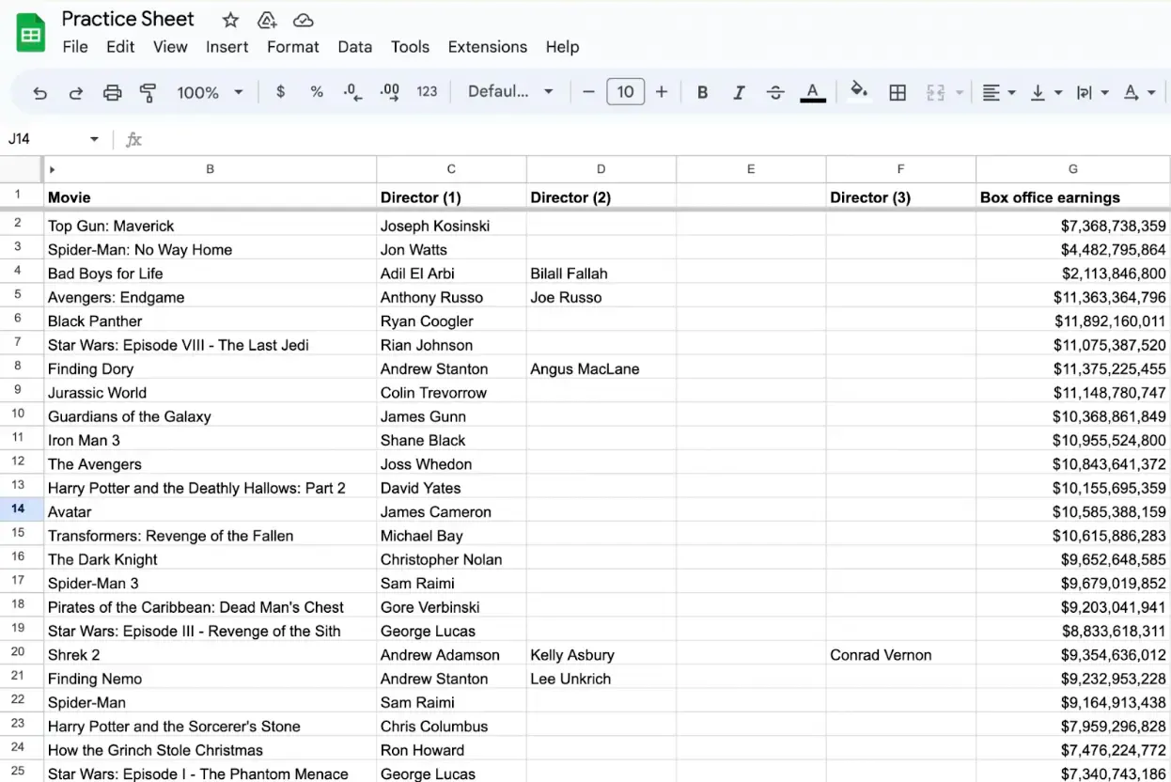Viewport: 1171px width, 782px height.
Task: Click the Google Sheets home logo
Action: pos(31,33)
